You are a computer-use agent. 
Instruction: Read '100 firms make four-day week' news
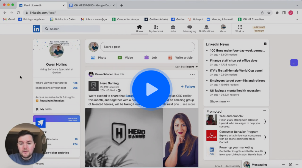tap(237, 50)
